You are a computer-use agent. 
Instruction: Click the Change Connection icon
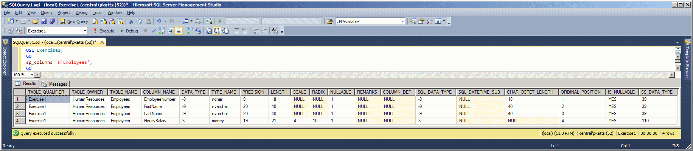click(x=19, y=31)
